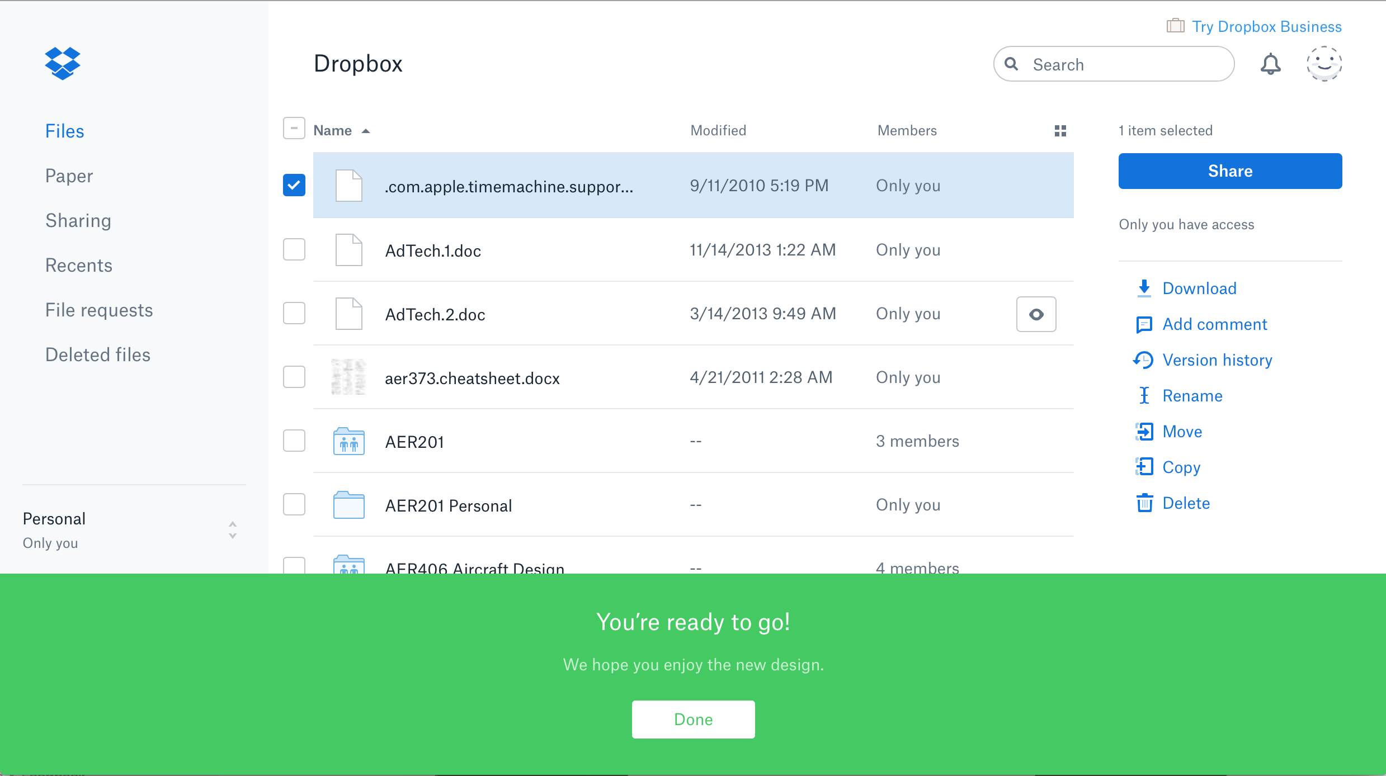
Task: Click the AER406 Aircraft Design folder icon
Action: (x=348, y=565)
